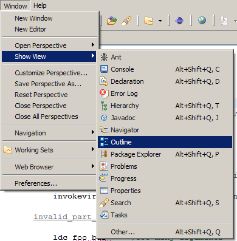Click the Problems view icon
This screenshot has width=237, height=241.
(x=104, y=166)
